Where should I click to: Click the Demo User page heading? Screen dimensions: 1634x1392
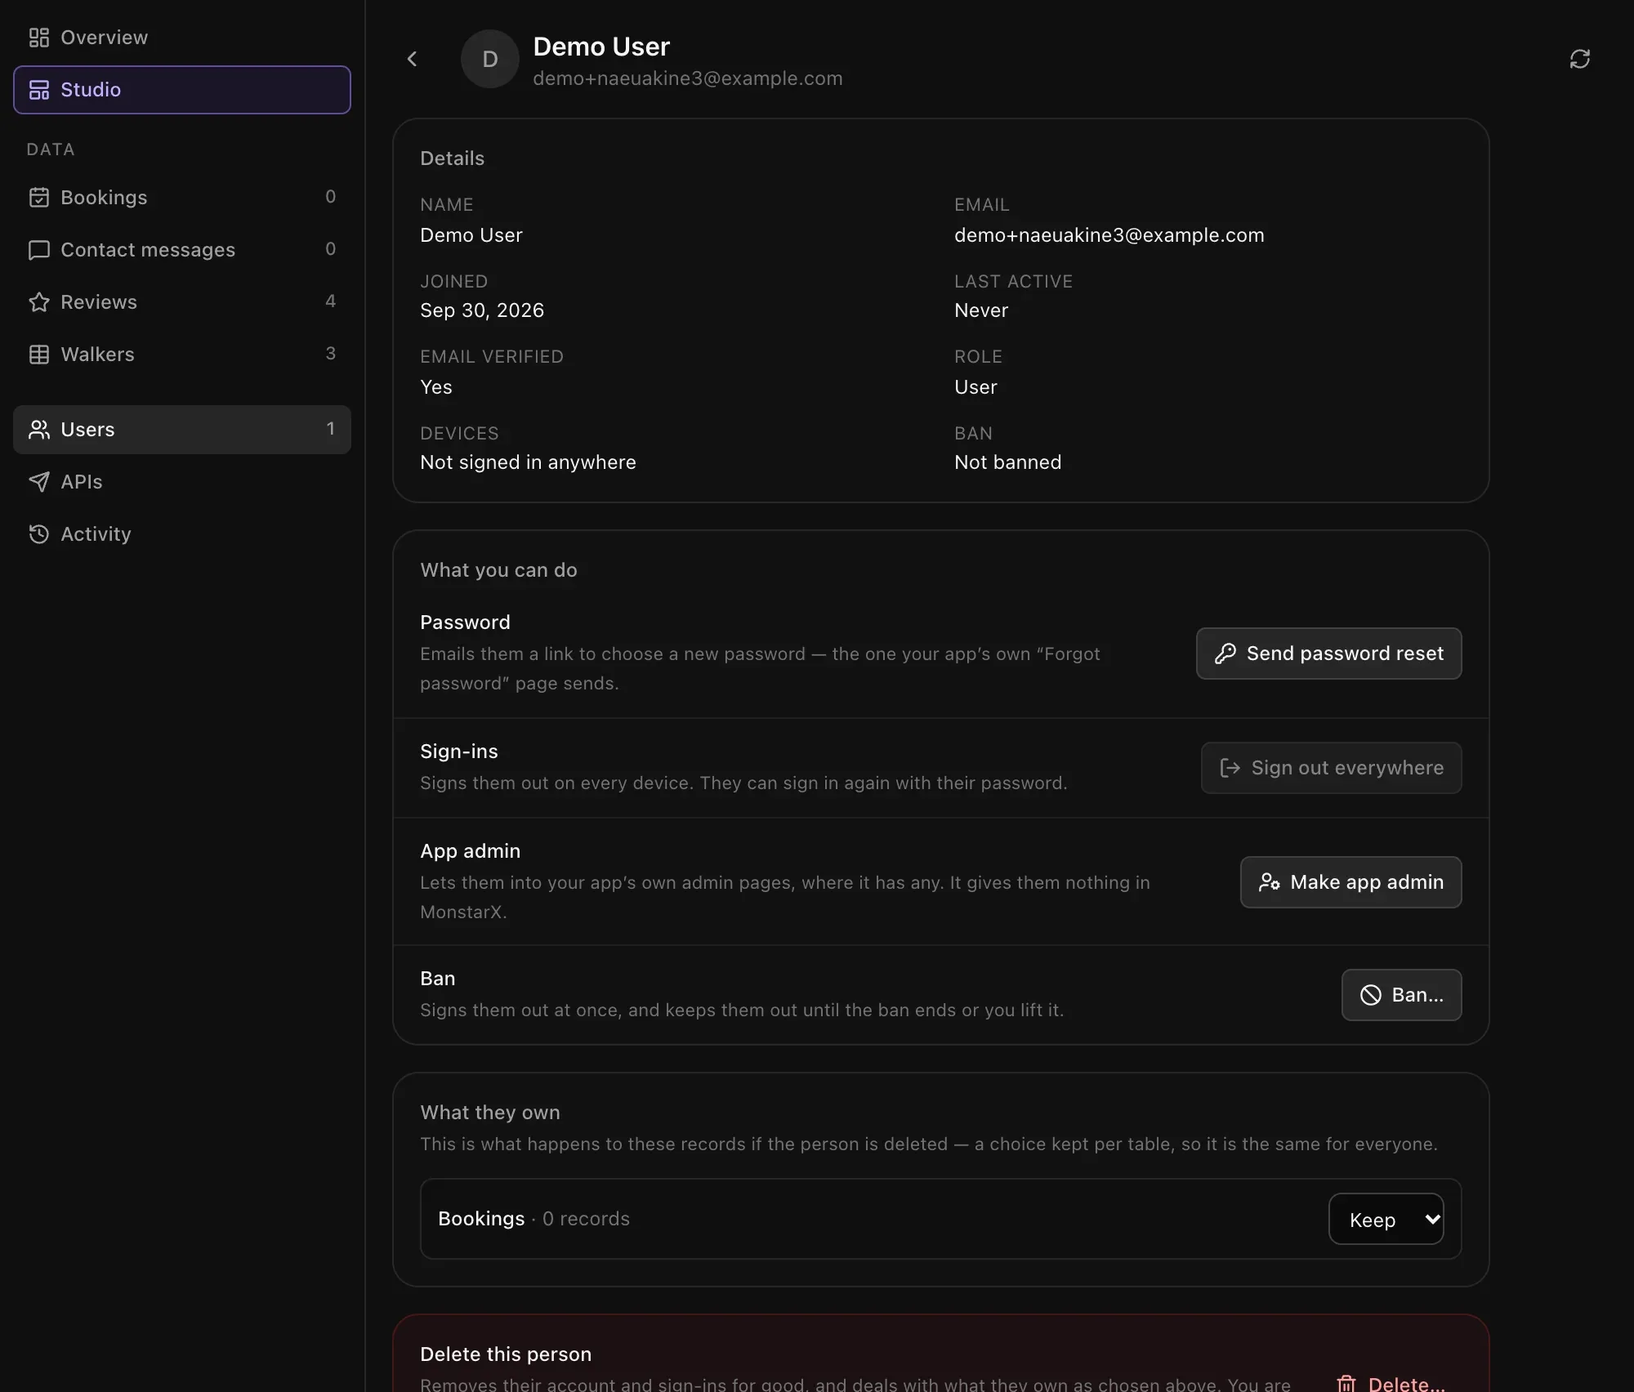[600, 47]
